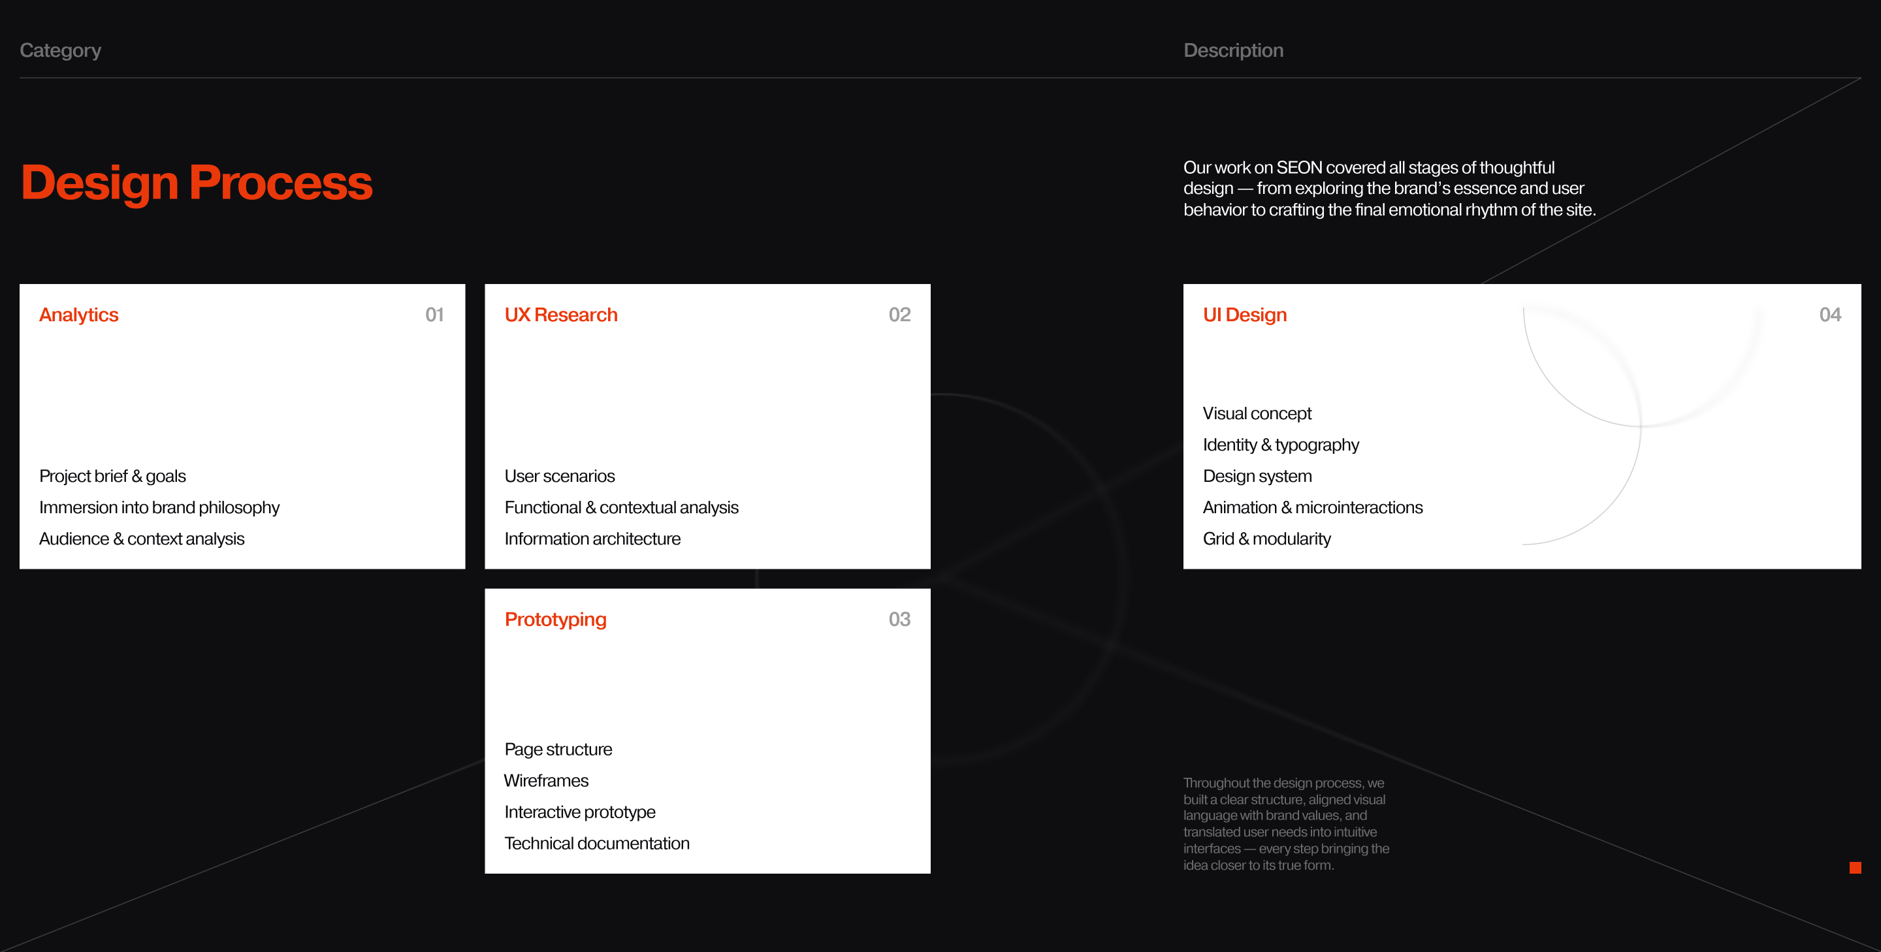Select Information architecture list item
Image resolution: width=1881 pixels, height=952 pixels.
click(x=592, y=539)
